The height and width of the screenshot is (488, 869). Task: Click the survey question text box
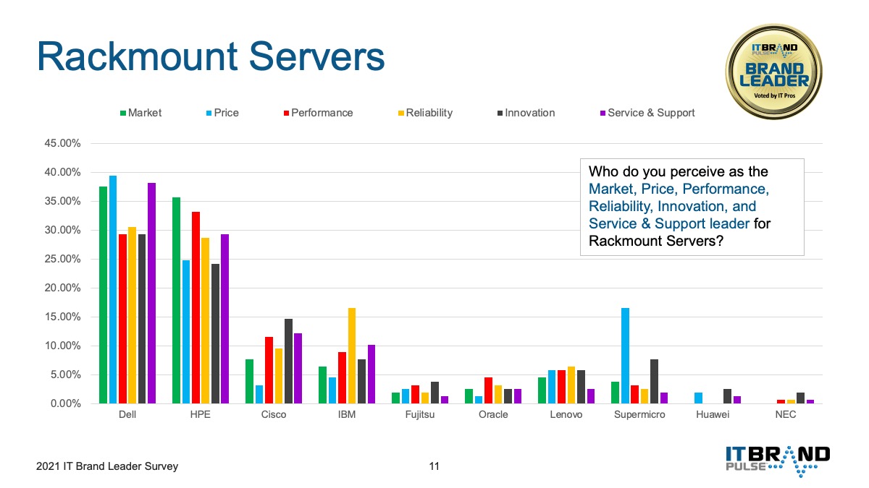click(x=692, y=207)
